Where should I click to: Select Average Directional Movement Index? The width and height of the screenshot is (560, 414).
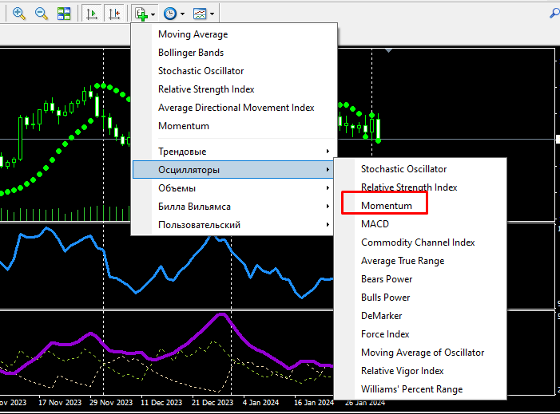coord(234,108)
